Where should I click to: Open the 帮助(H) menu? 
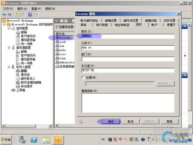pos(50,9)
